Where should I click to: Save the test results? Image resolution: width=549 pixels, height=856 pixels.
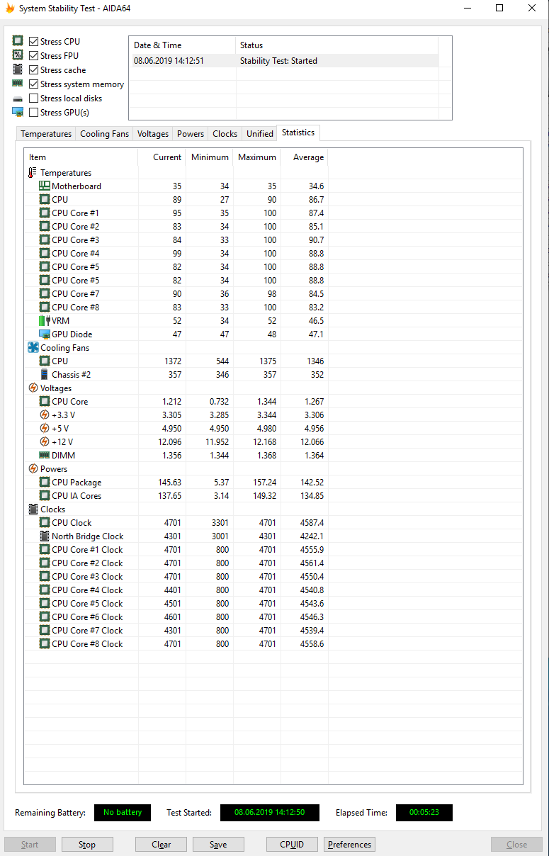pos(218,845)
